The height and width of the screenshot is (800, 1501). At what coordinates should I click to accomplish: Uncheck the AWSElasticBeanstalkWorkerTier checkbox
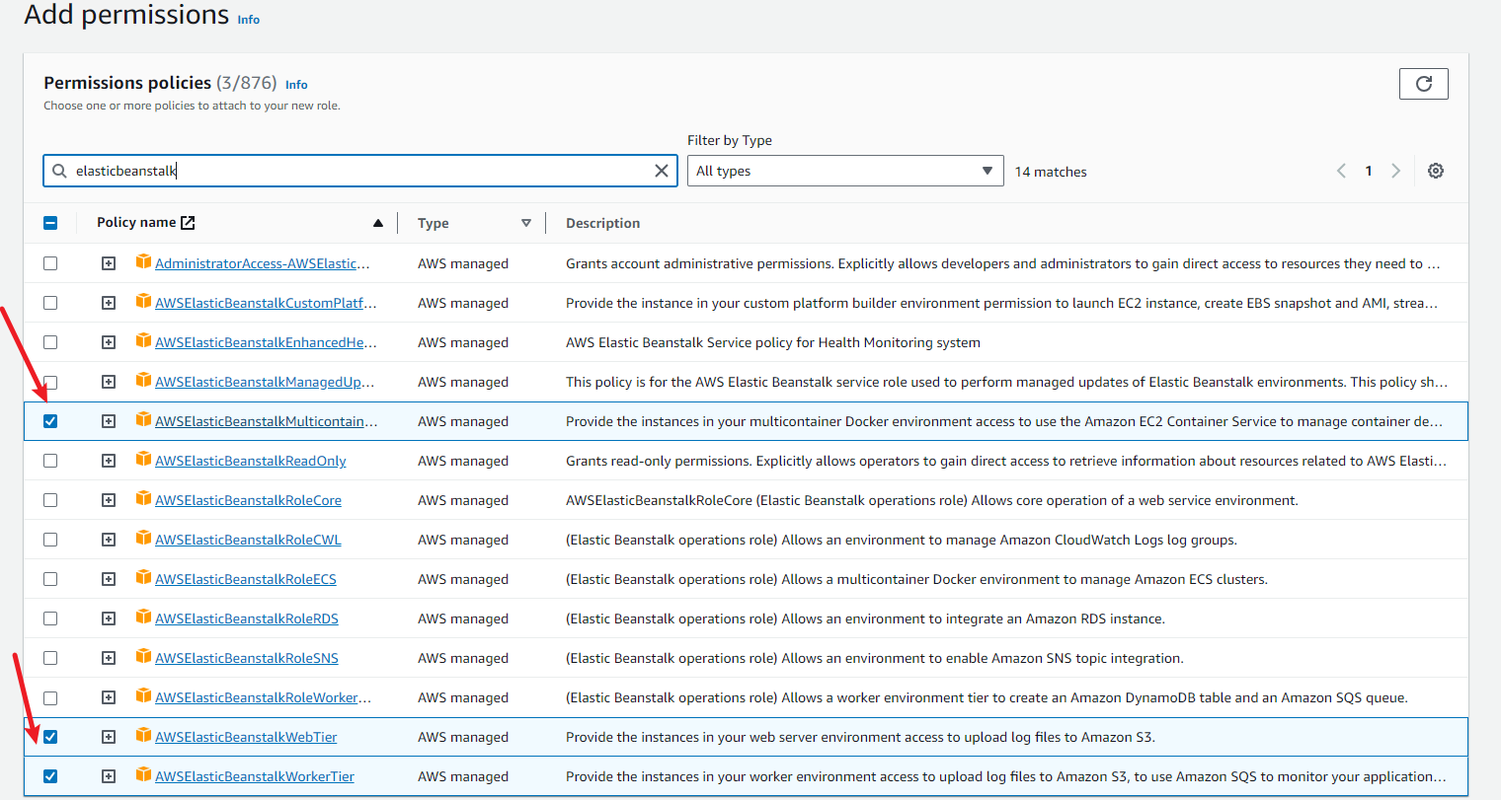50,776
